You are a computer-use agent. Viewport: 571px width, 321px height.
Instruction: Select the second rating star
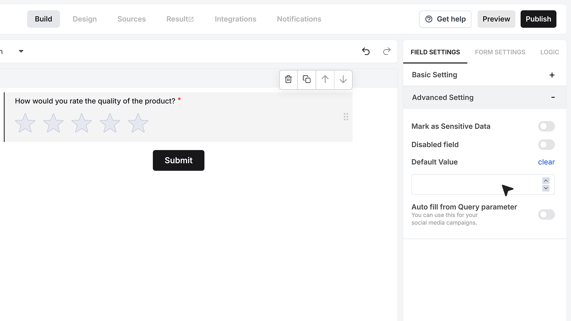click(x=54, y=123)
